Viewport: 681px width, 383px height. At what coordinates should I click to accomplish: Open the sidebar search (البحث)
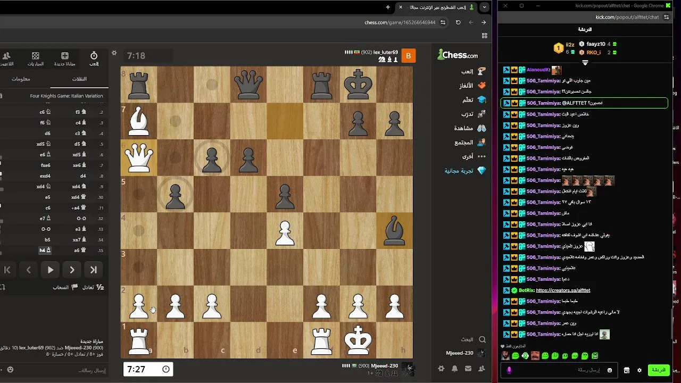tap(473, 339)
